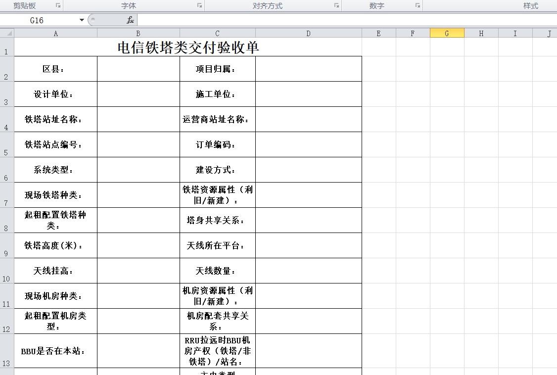Click the blank cell next to 订单编码
The height and width of the screenshot is (375, 557).
click(x=308, y=144)
